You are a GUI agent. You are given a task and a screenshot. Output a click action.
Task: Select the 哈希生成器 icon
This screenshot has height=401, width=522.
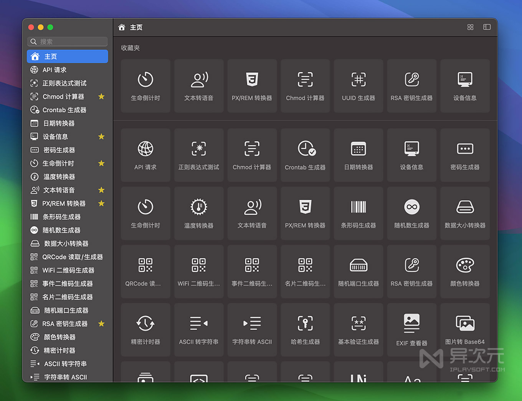click(x=305, y=329)
